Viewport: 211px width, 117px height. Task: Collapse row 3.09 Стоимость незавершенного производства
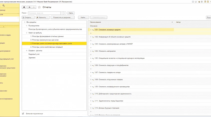coord(91,87)
